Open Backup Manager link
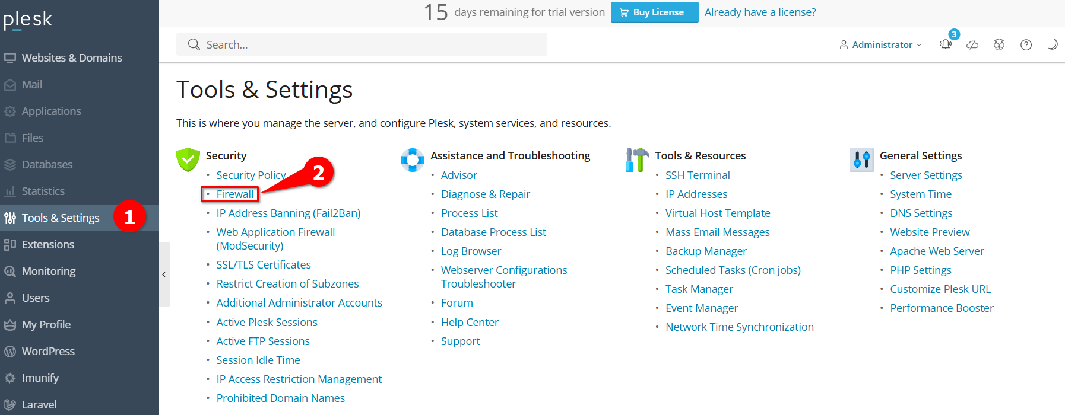 [x=706, y=251]
